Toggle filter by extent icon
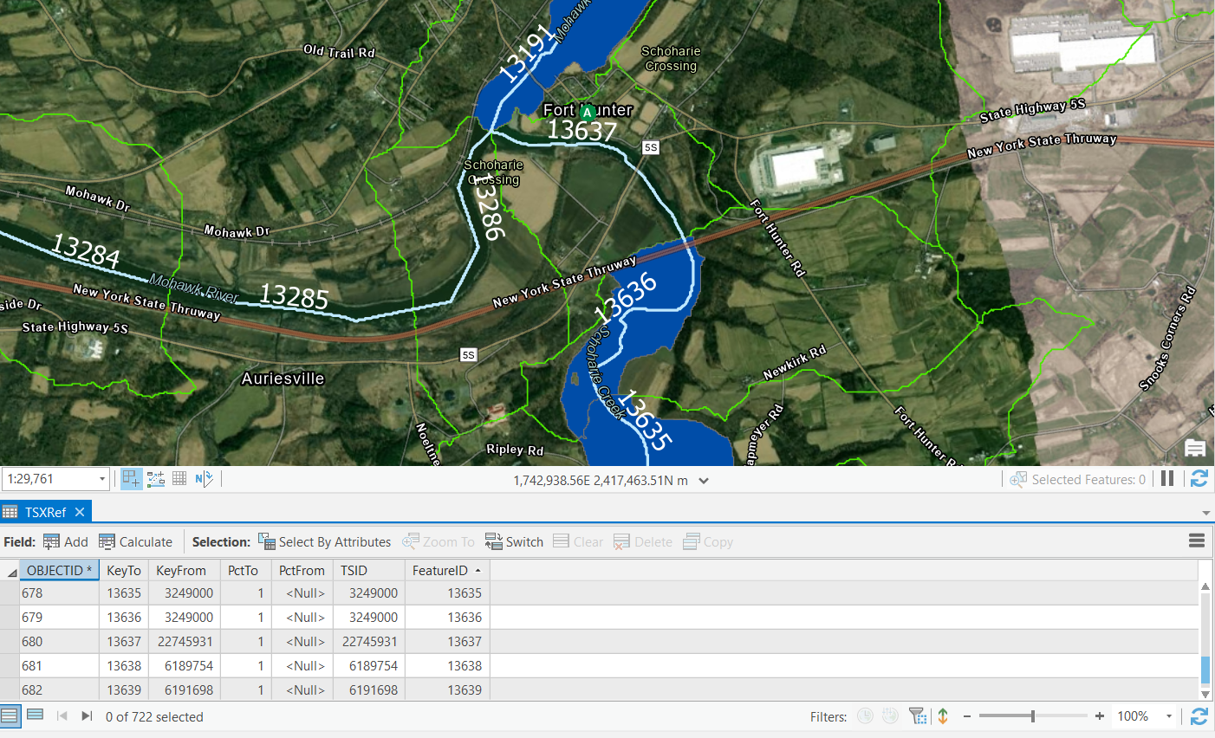The width and height of the screenshot is (1215, 738). coord(917,715)
